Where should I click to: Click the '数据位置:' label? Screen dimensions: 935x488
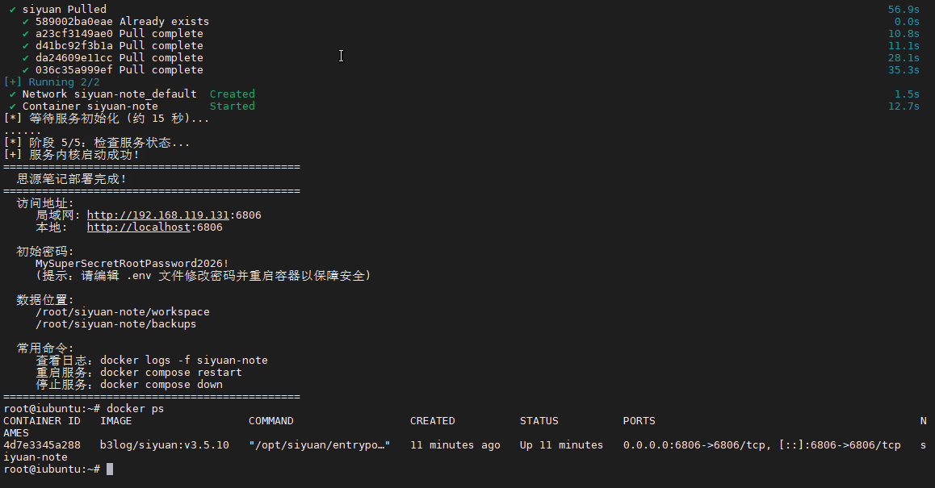coord(45,300)
